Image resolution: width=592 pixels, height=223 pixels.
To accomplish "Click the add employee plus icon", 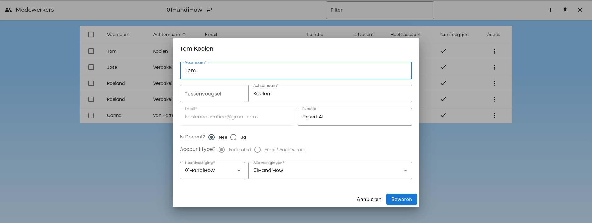I will (x=550, y=10).
